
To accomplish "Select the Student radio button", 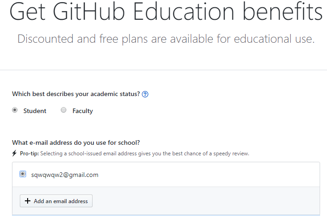I will [x=15, y=110].
